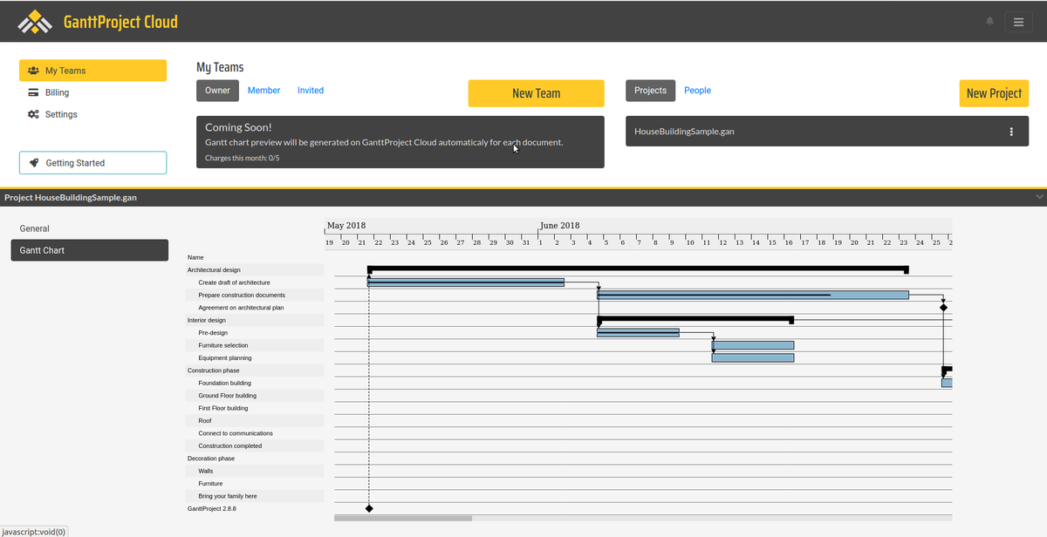Click the Furniture selection task bar
Image resolution: width=1047 pixels, height=537 pixels.
pyautogui.click(x=753, y=345)
